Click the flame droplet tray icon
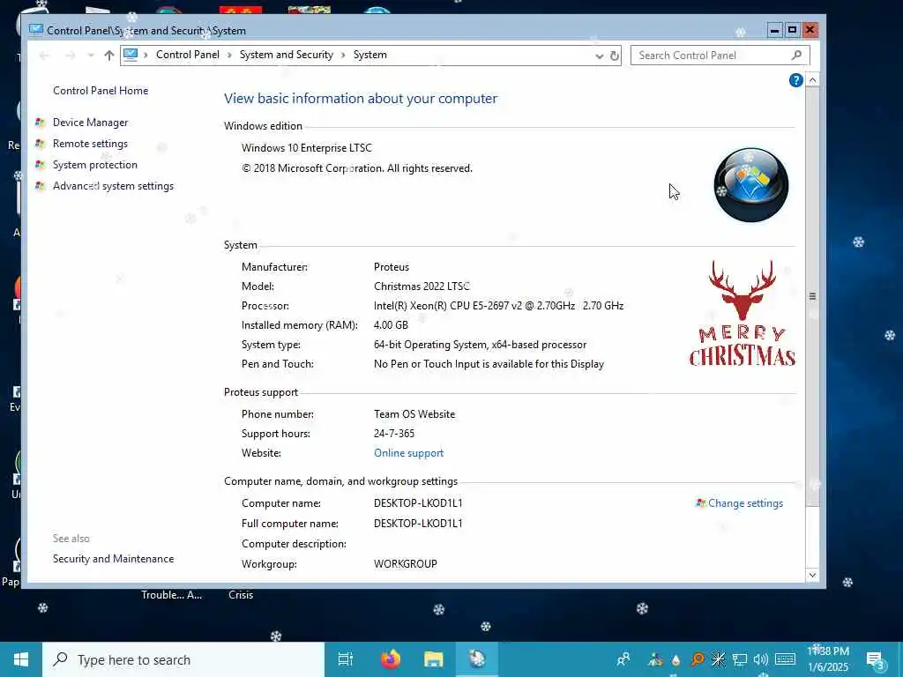The height and width of the screenshot is (677, 903). tap(676, 659)
